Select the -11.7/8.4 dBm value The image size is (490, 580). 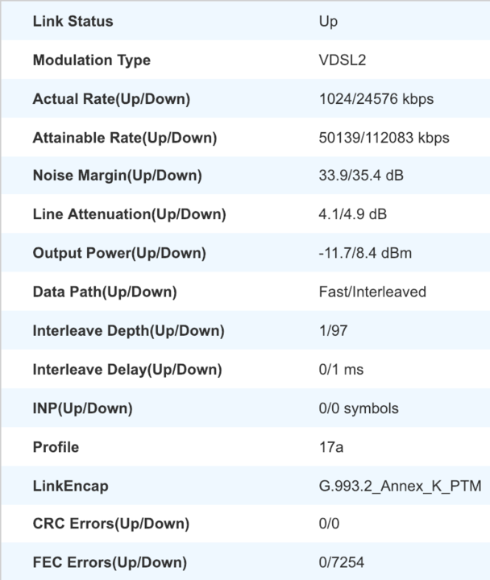point(365,253)
